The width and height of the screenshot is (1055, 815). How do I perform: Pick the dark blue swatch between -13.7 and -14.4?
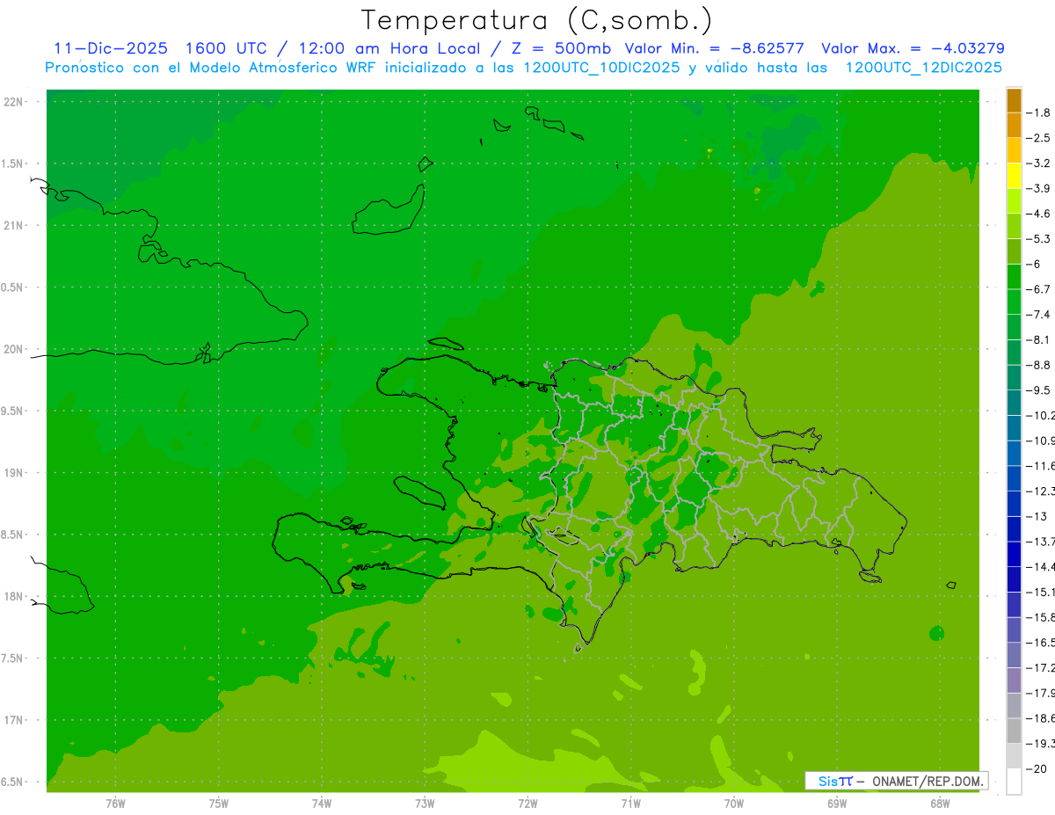tap(1014, 554)
